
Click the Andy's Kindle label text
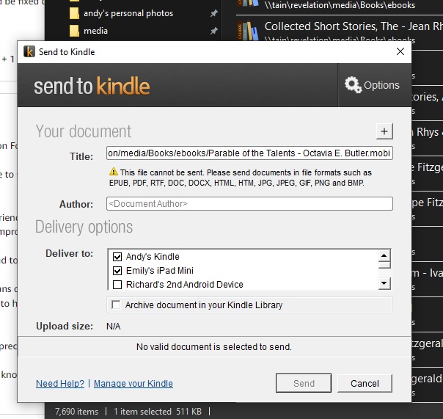[153, 256]
